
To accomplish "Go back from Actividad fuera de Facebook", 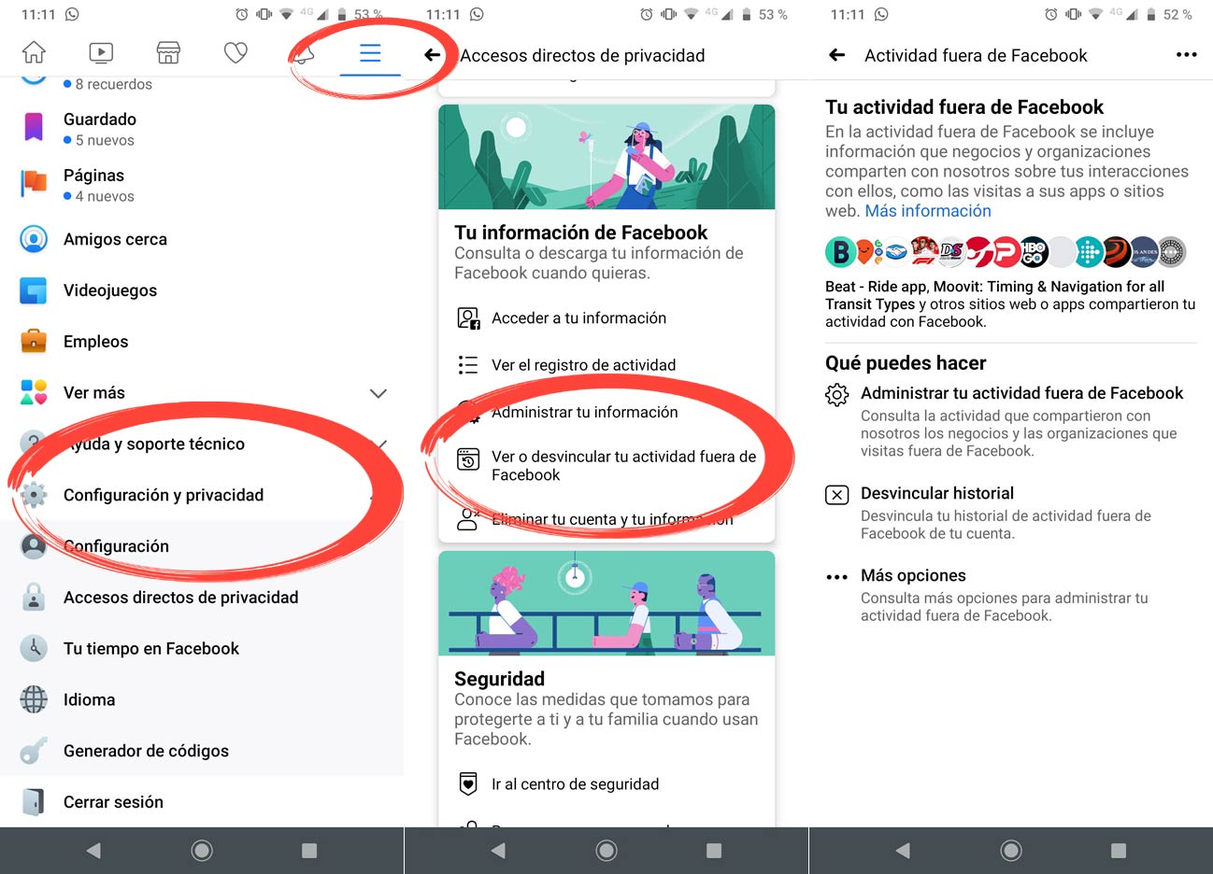I will 837,55.
